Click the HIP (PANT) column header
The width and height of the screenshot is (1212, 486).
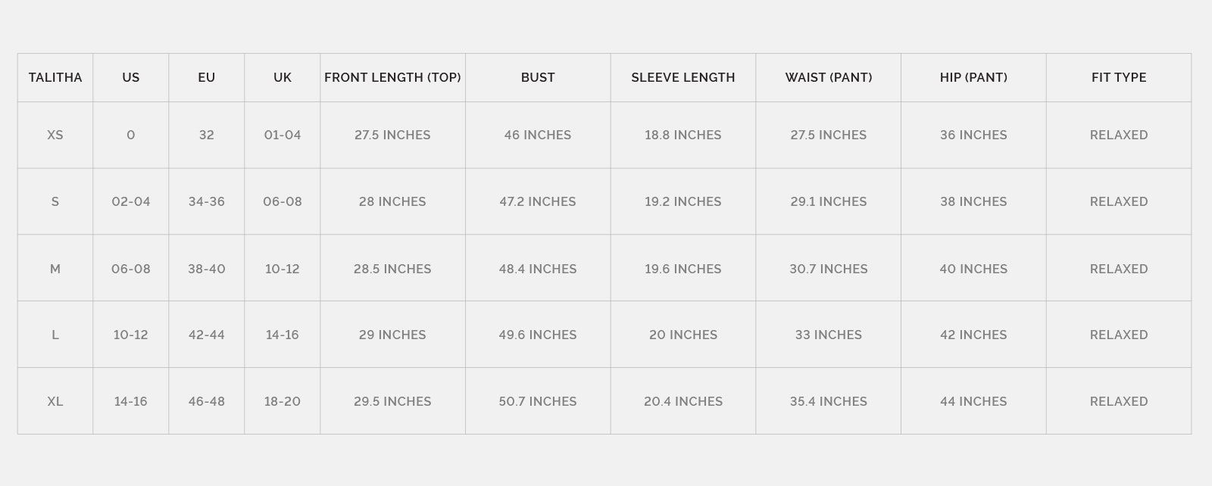tap(973, 77)
